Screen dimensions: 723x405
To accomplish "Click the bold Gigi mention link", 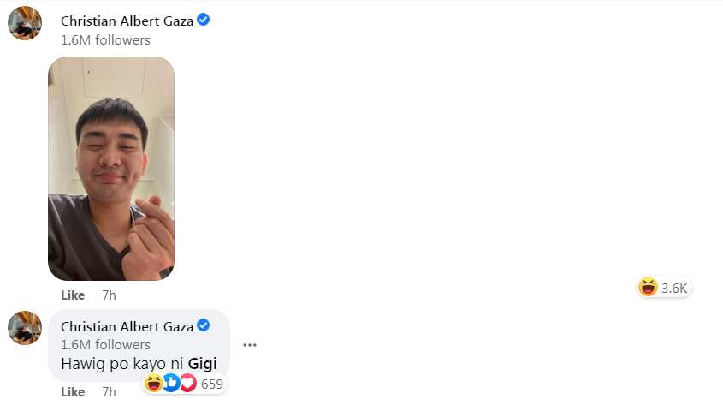I will 203,364.
